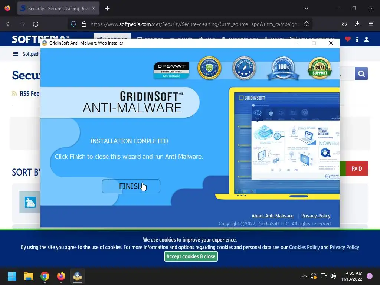Bookmark this page with the star
This screenshot has width=380, height=285.
[306, 24]
